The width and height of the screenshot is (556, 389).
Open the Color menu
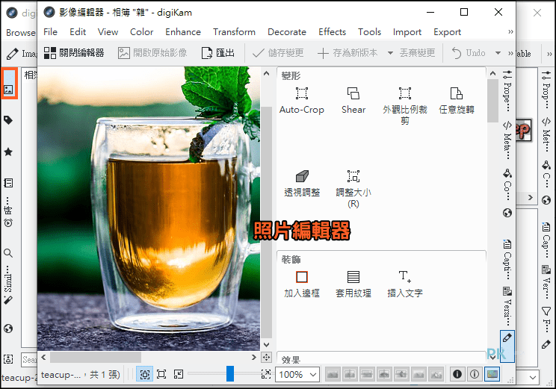point(141,32)
